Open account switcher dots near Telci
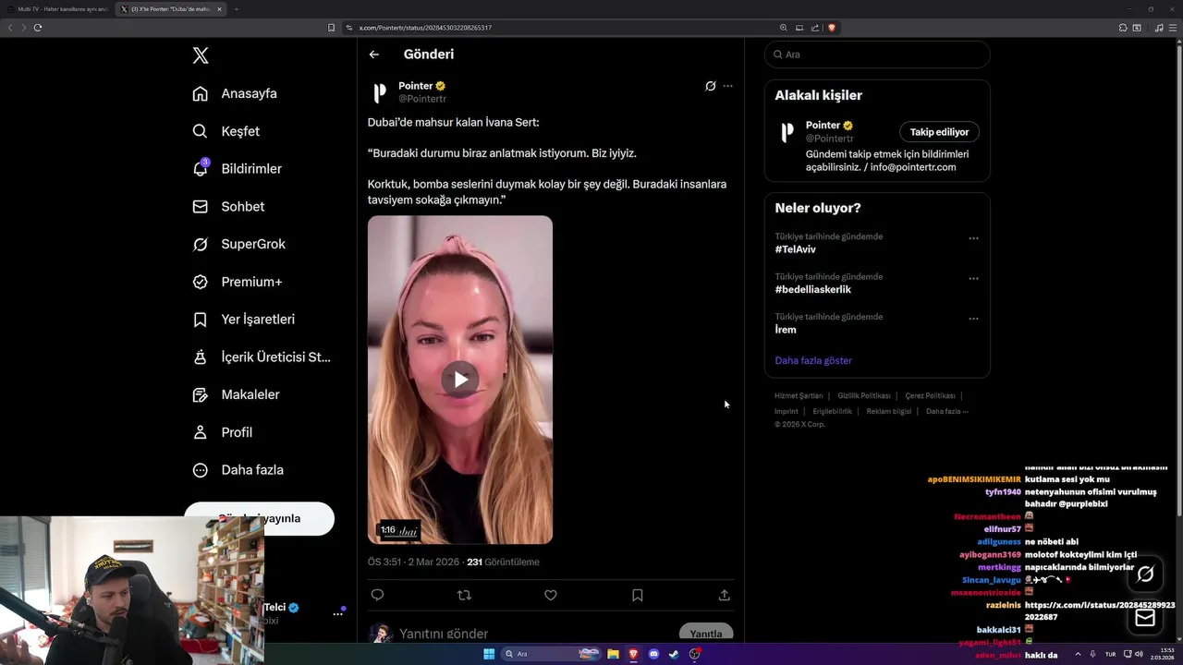 (338, 614)
